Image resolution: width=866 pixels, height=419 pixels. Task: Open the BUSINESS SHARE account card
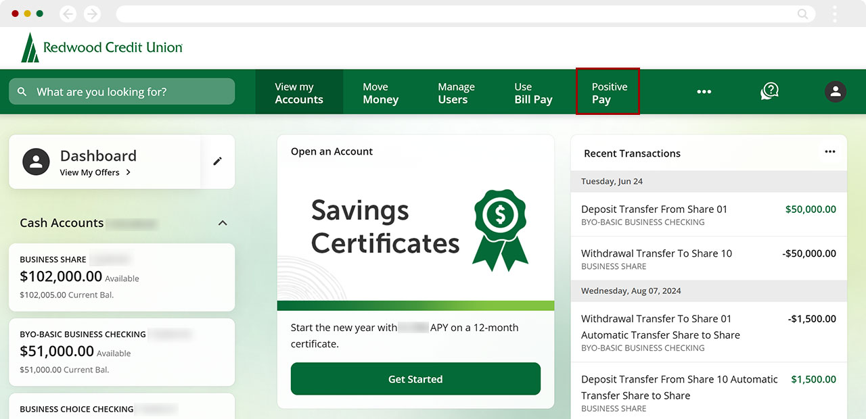(x=122, y=277)
